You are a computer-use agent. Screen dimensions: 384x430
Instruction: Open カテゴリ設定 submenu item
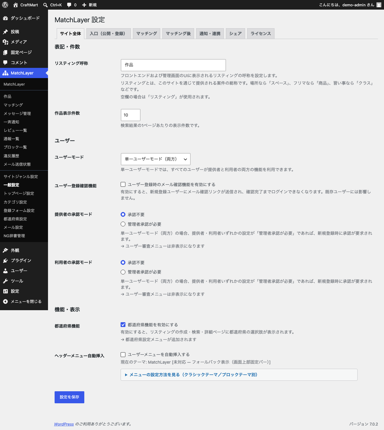click(x=24, y=202)
